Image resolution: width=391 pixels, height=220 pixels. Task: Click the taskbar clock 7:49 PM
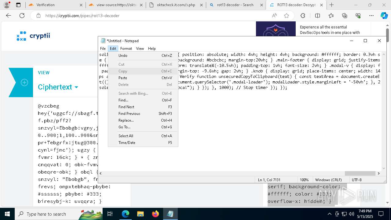pyautogui.click(x=365, y=211)
